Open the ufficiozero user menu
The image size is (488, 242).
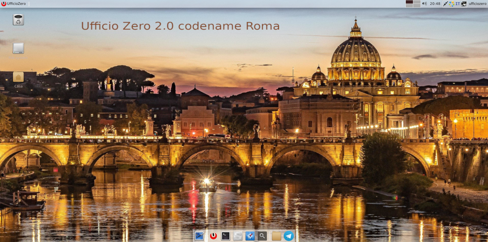click(477, 4)
